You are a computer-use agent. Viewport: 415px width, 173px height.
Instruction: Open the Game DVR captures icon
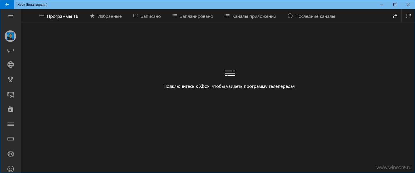pyautogui.click(x=11, y=94)
